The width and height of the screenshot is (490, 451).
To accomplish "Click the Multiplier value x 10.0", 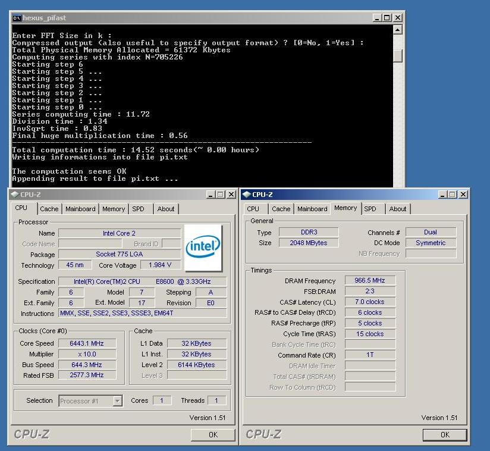I will click(87, 354).
